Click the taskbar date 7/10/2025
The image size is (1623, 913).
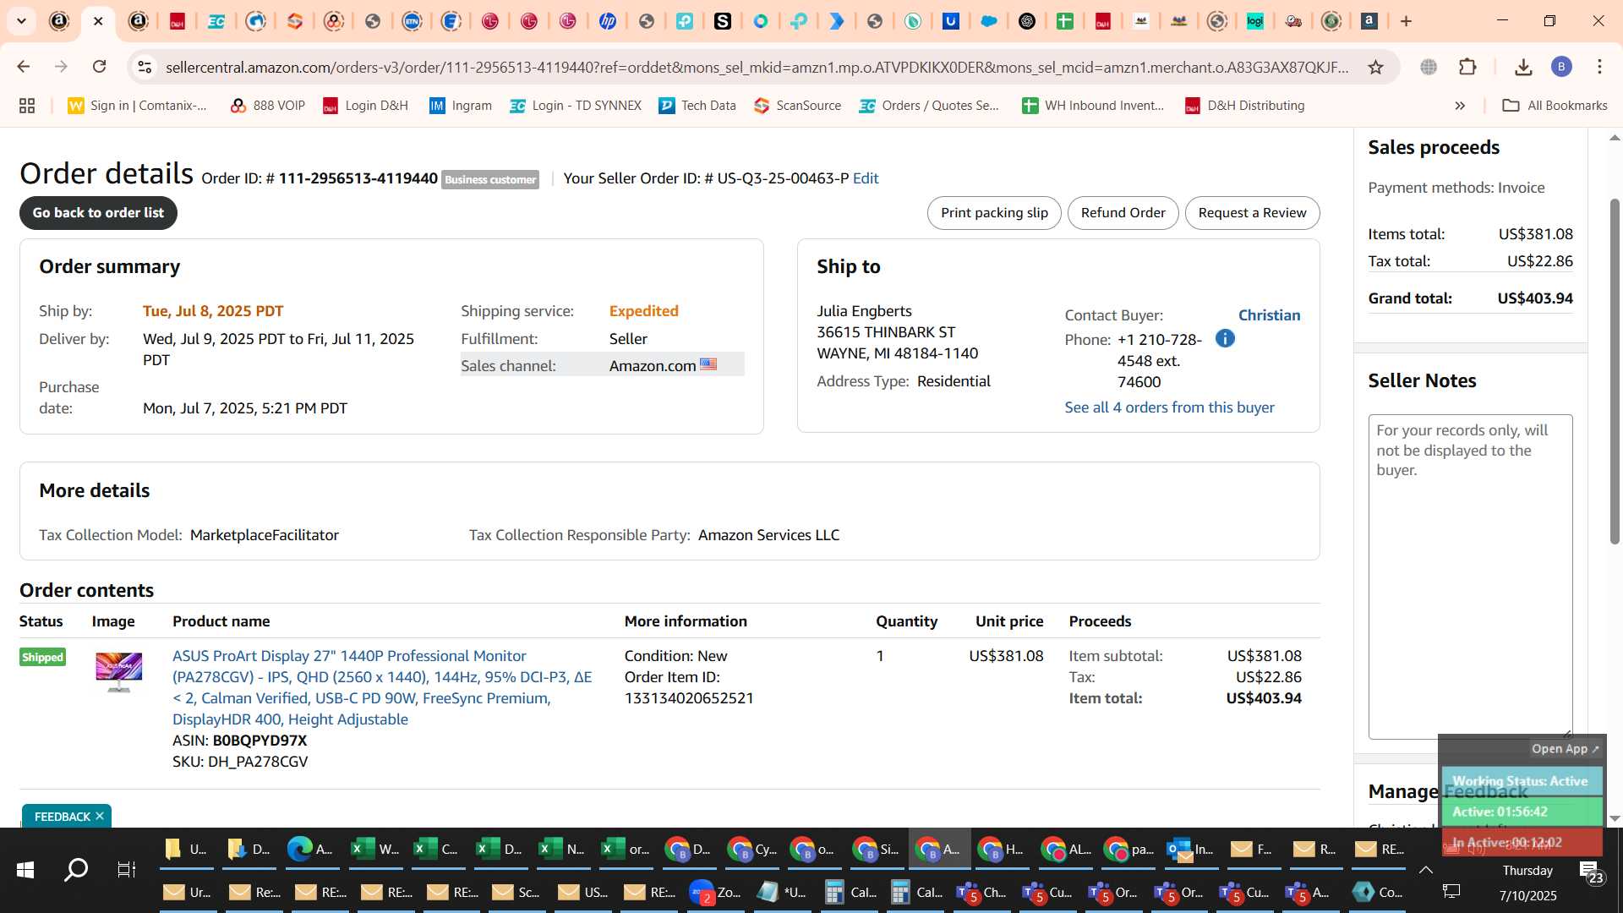pyautogui.click(x=1527, y=896)
